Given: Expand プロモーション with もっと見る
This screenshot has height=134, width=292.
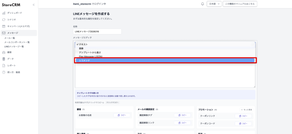Looking at the screenshot, I should tap(247, 109).
